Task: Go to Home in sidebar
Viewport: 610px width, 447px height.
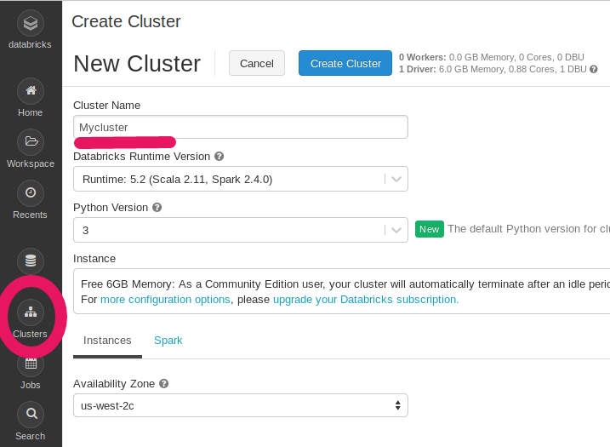Action: (31, 91)
